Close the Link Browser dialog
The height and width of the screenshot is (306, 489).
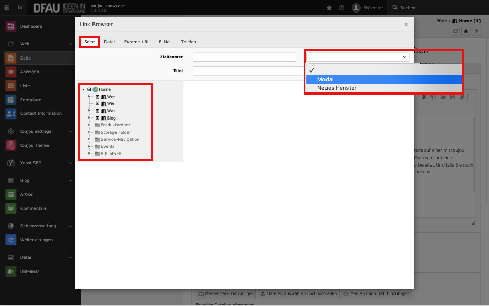[x=406, y=25]
